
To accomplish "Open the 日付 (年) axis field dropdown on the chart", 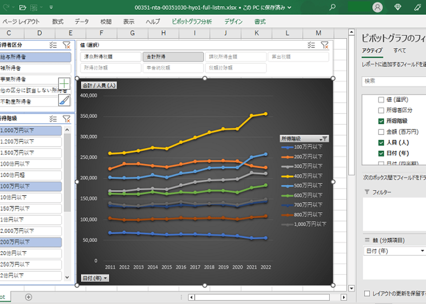I will tap(95, 278).
